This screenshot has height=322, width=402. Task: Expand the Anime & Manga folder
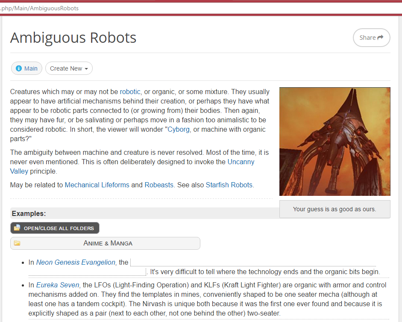(x=105, y=243)
